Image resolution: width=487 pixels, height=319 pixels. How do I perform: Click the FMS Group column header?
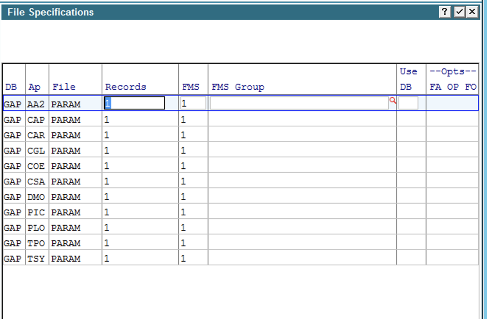tap(238, 87)
